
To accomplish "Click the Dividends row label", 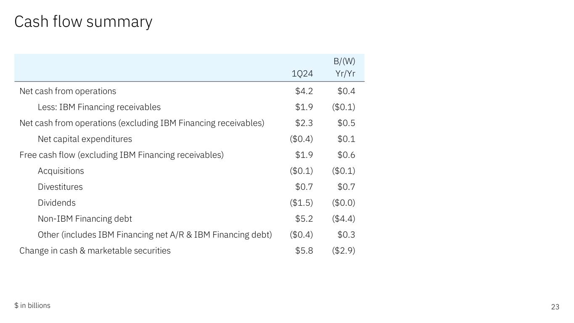I will pyautogui.click(x=56, y=203).
